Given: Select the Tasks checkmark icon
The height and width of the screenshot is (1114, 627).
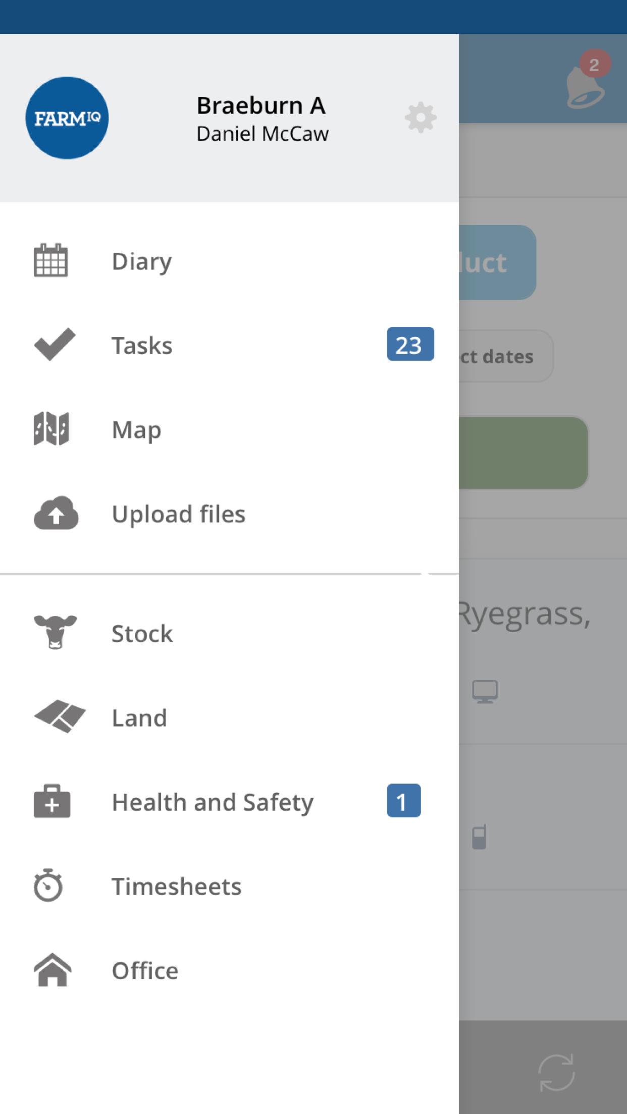Looking at the screenshot, I should click(55, 345).
